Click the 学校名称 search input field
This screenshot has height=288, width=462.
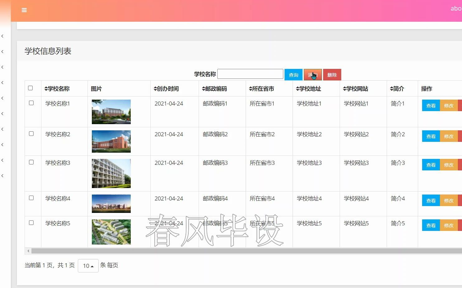pyautogui.click(x=250, y=74)
